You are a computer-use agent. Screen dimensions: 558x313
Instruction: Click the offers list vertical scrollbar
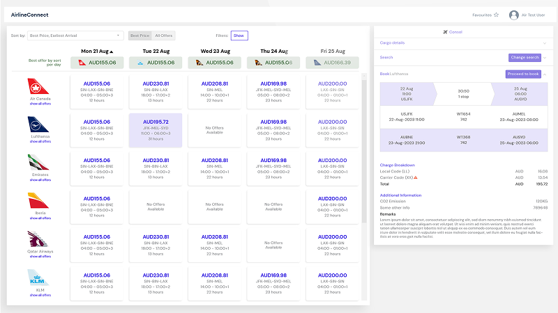point(363,151)
